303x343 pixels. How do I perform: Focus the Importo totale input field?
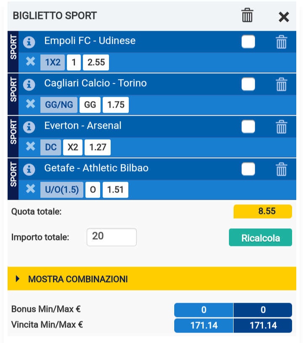coord(112,237)
